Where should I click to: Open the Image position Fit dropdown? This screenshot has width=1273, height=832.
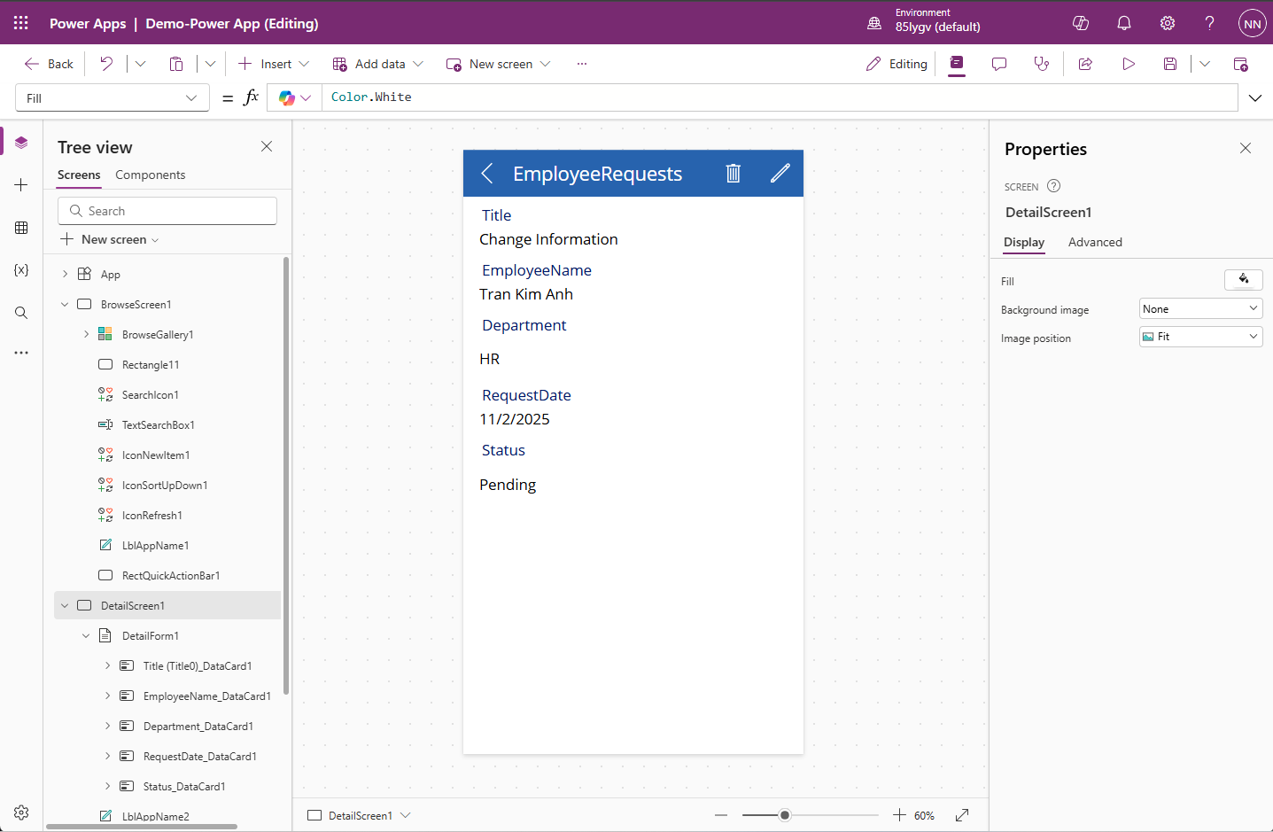pos(1200,337)
